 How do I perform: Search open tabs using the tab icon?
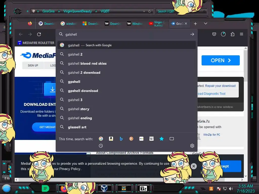pos(172,139)
